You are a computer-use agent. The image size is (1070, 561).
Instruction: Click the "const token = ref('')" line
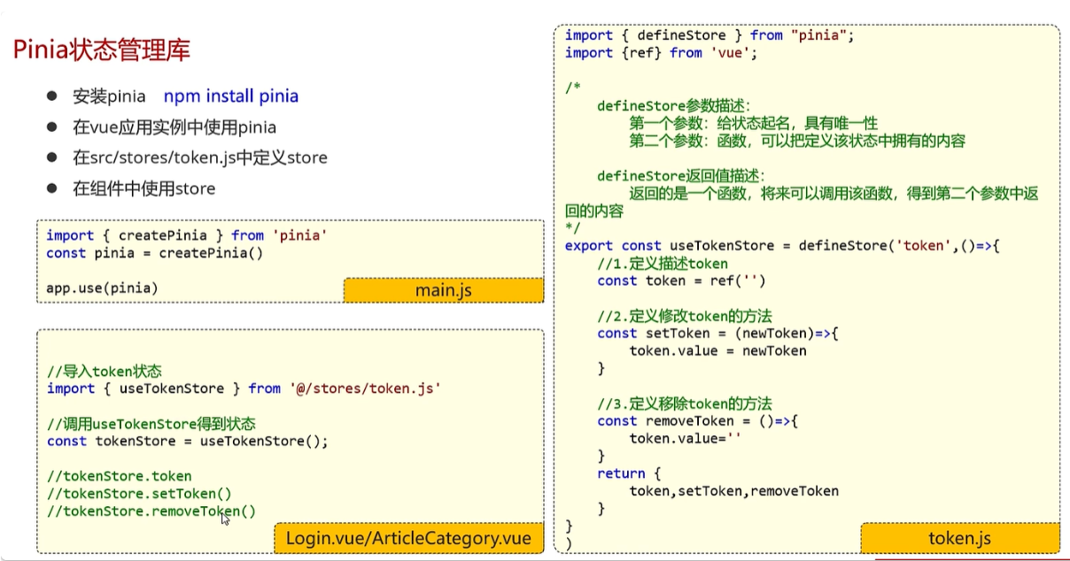coord(680,280)
